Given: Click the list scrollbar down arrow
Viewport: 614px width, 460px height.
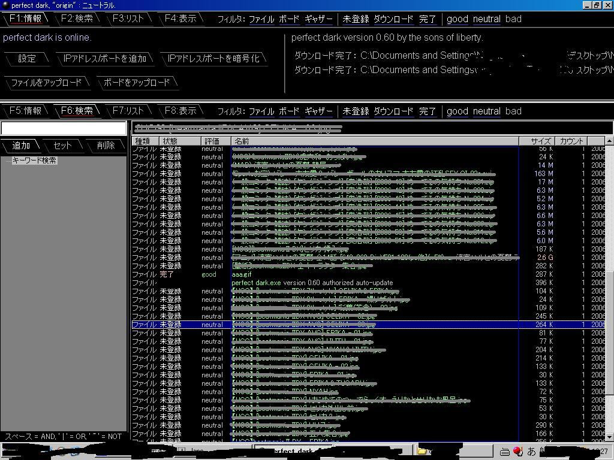Looking at the screenshot, I should point(609,437).
